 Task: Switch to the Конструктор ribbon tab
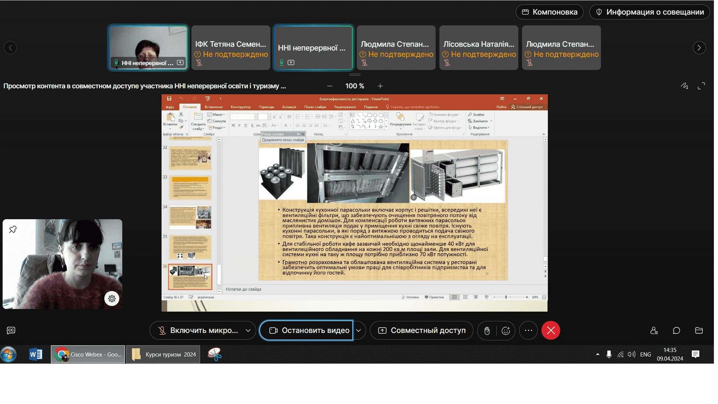coord(240,107)
